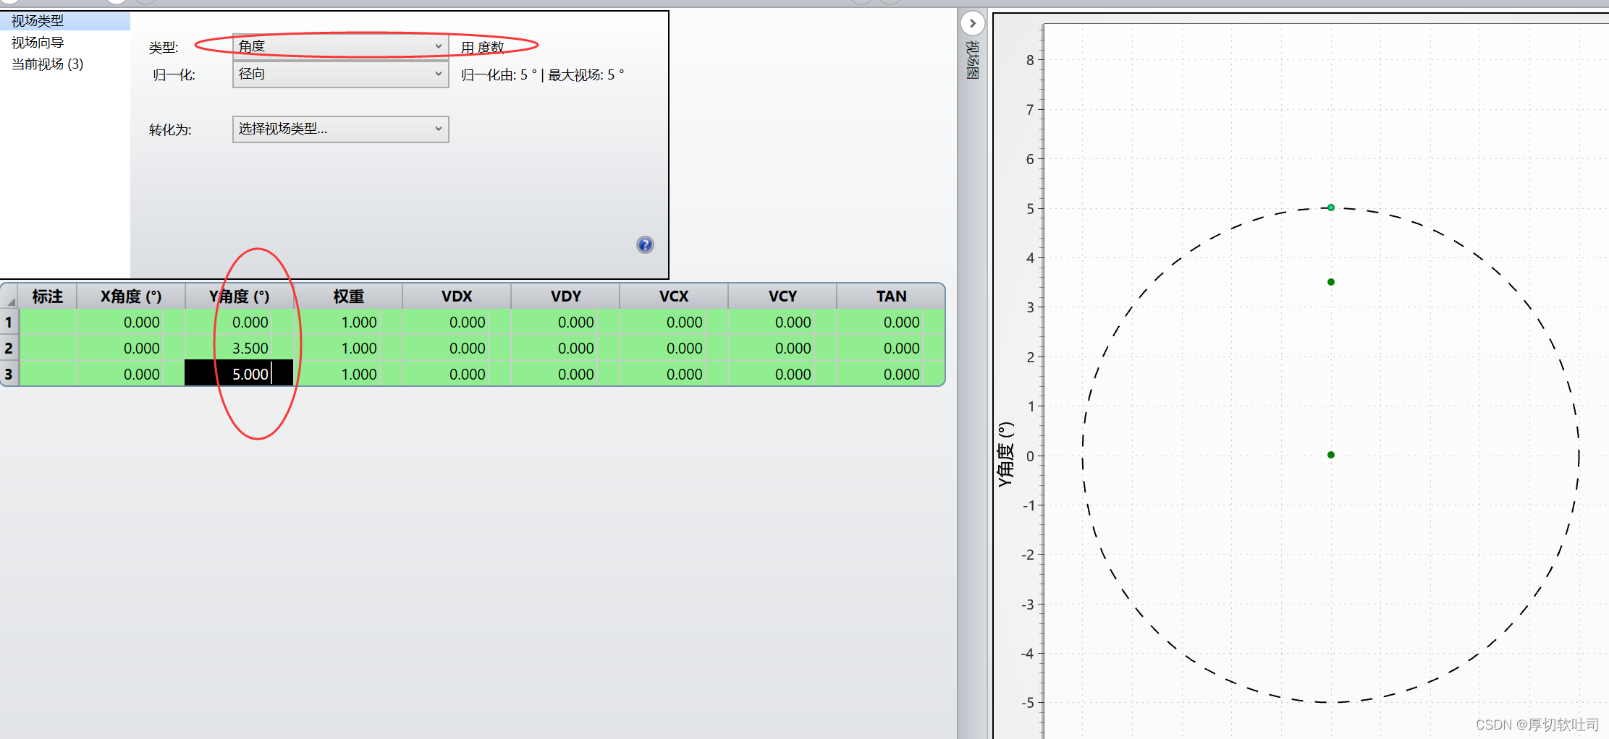Click the X angle cell in row 3
Screen dimensions: 1609x739
(131, 374)
